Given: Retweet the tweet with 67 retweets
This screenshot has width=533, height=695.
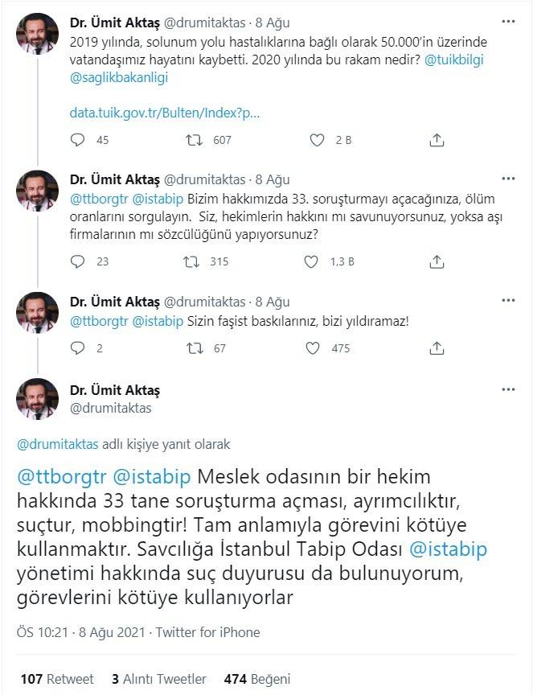Looking at the screenshot, I should pos(194,348).
